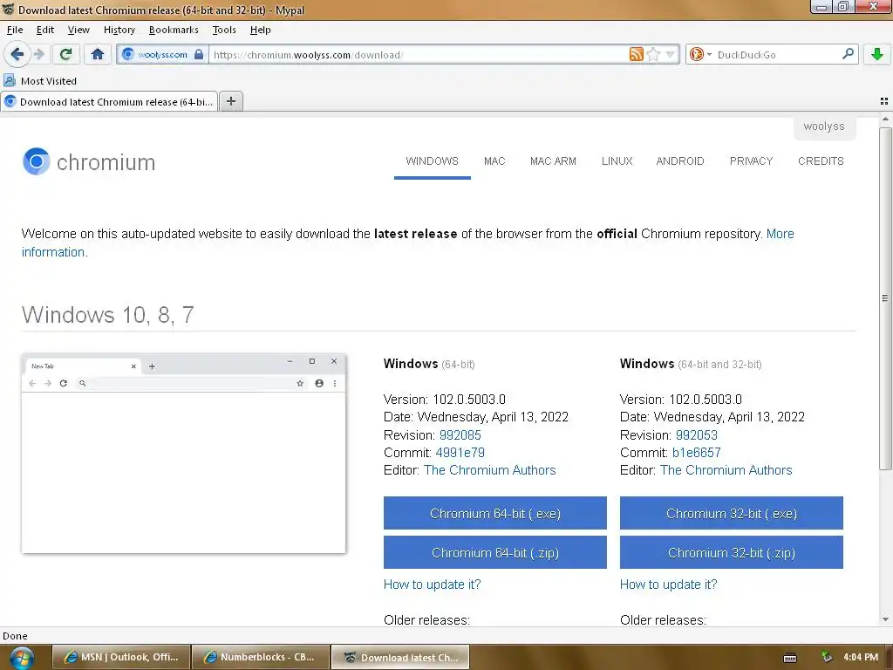Reload the page with the refresh icon
This screenshot has width=893, height=670.
(x=66, y=54)
